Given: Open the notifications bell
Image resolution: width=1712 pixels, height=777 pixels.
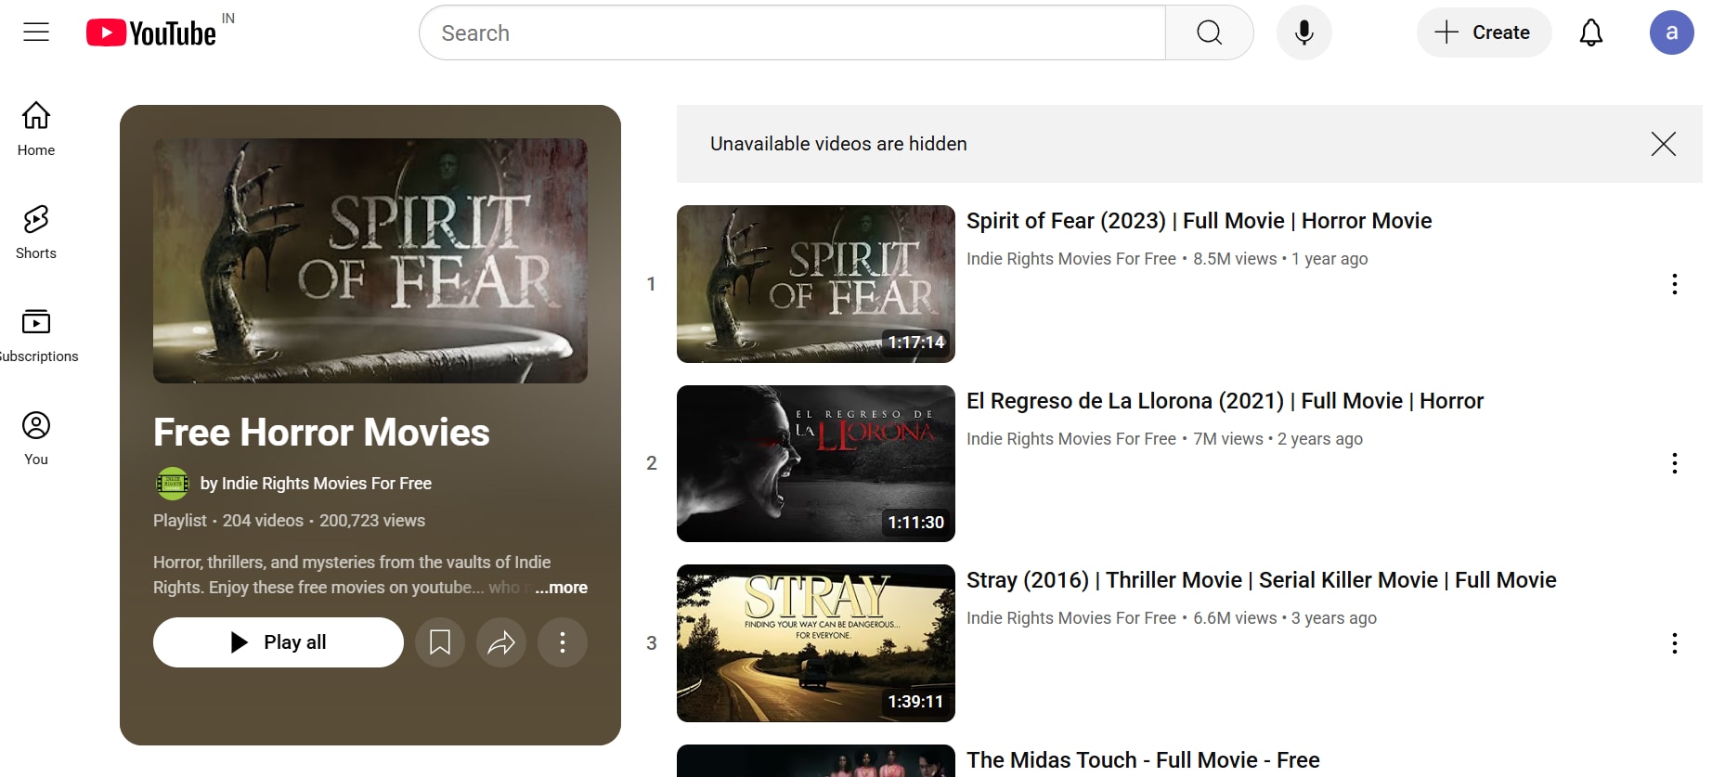Looking at the screenshot, I should point(1590,32).
